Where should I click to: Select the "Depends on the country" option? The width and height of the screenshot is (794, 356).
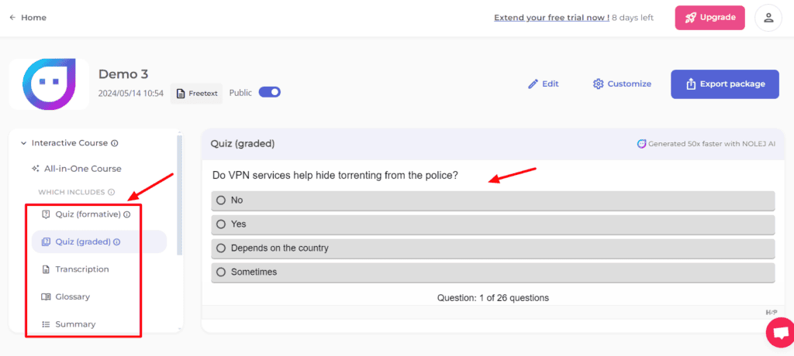(x=221, y=248)
